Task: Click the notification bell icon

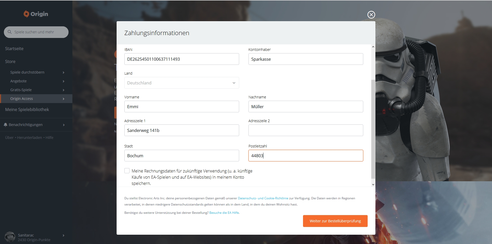Action: tap(5, 125)
